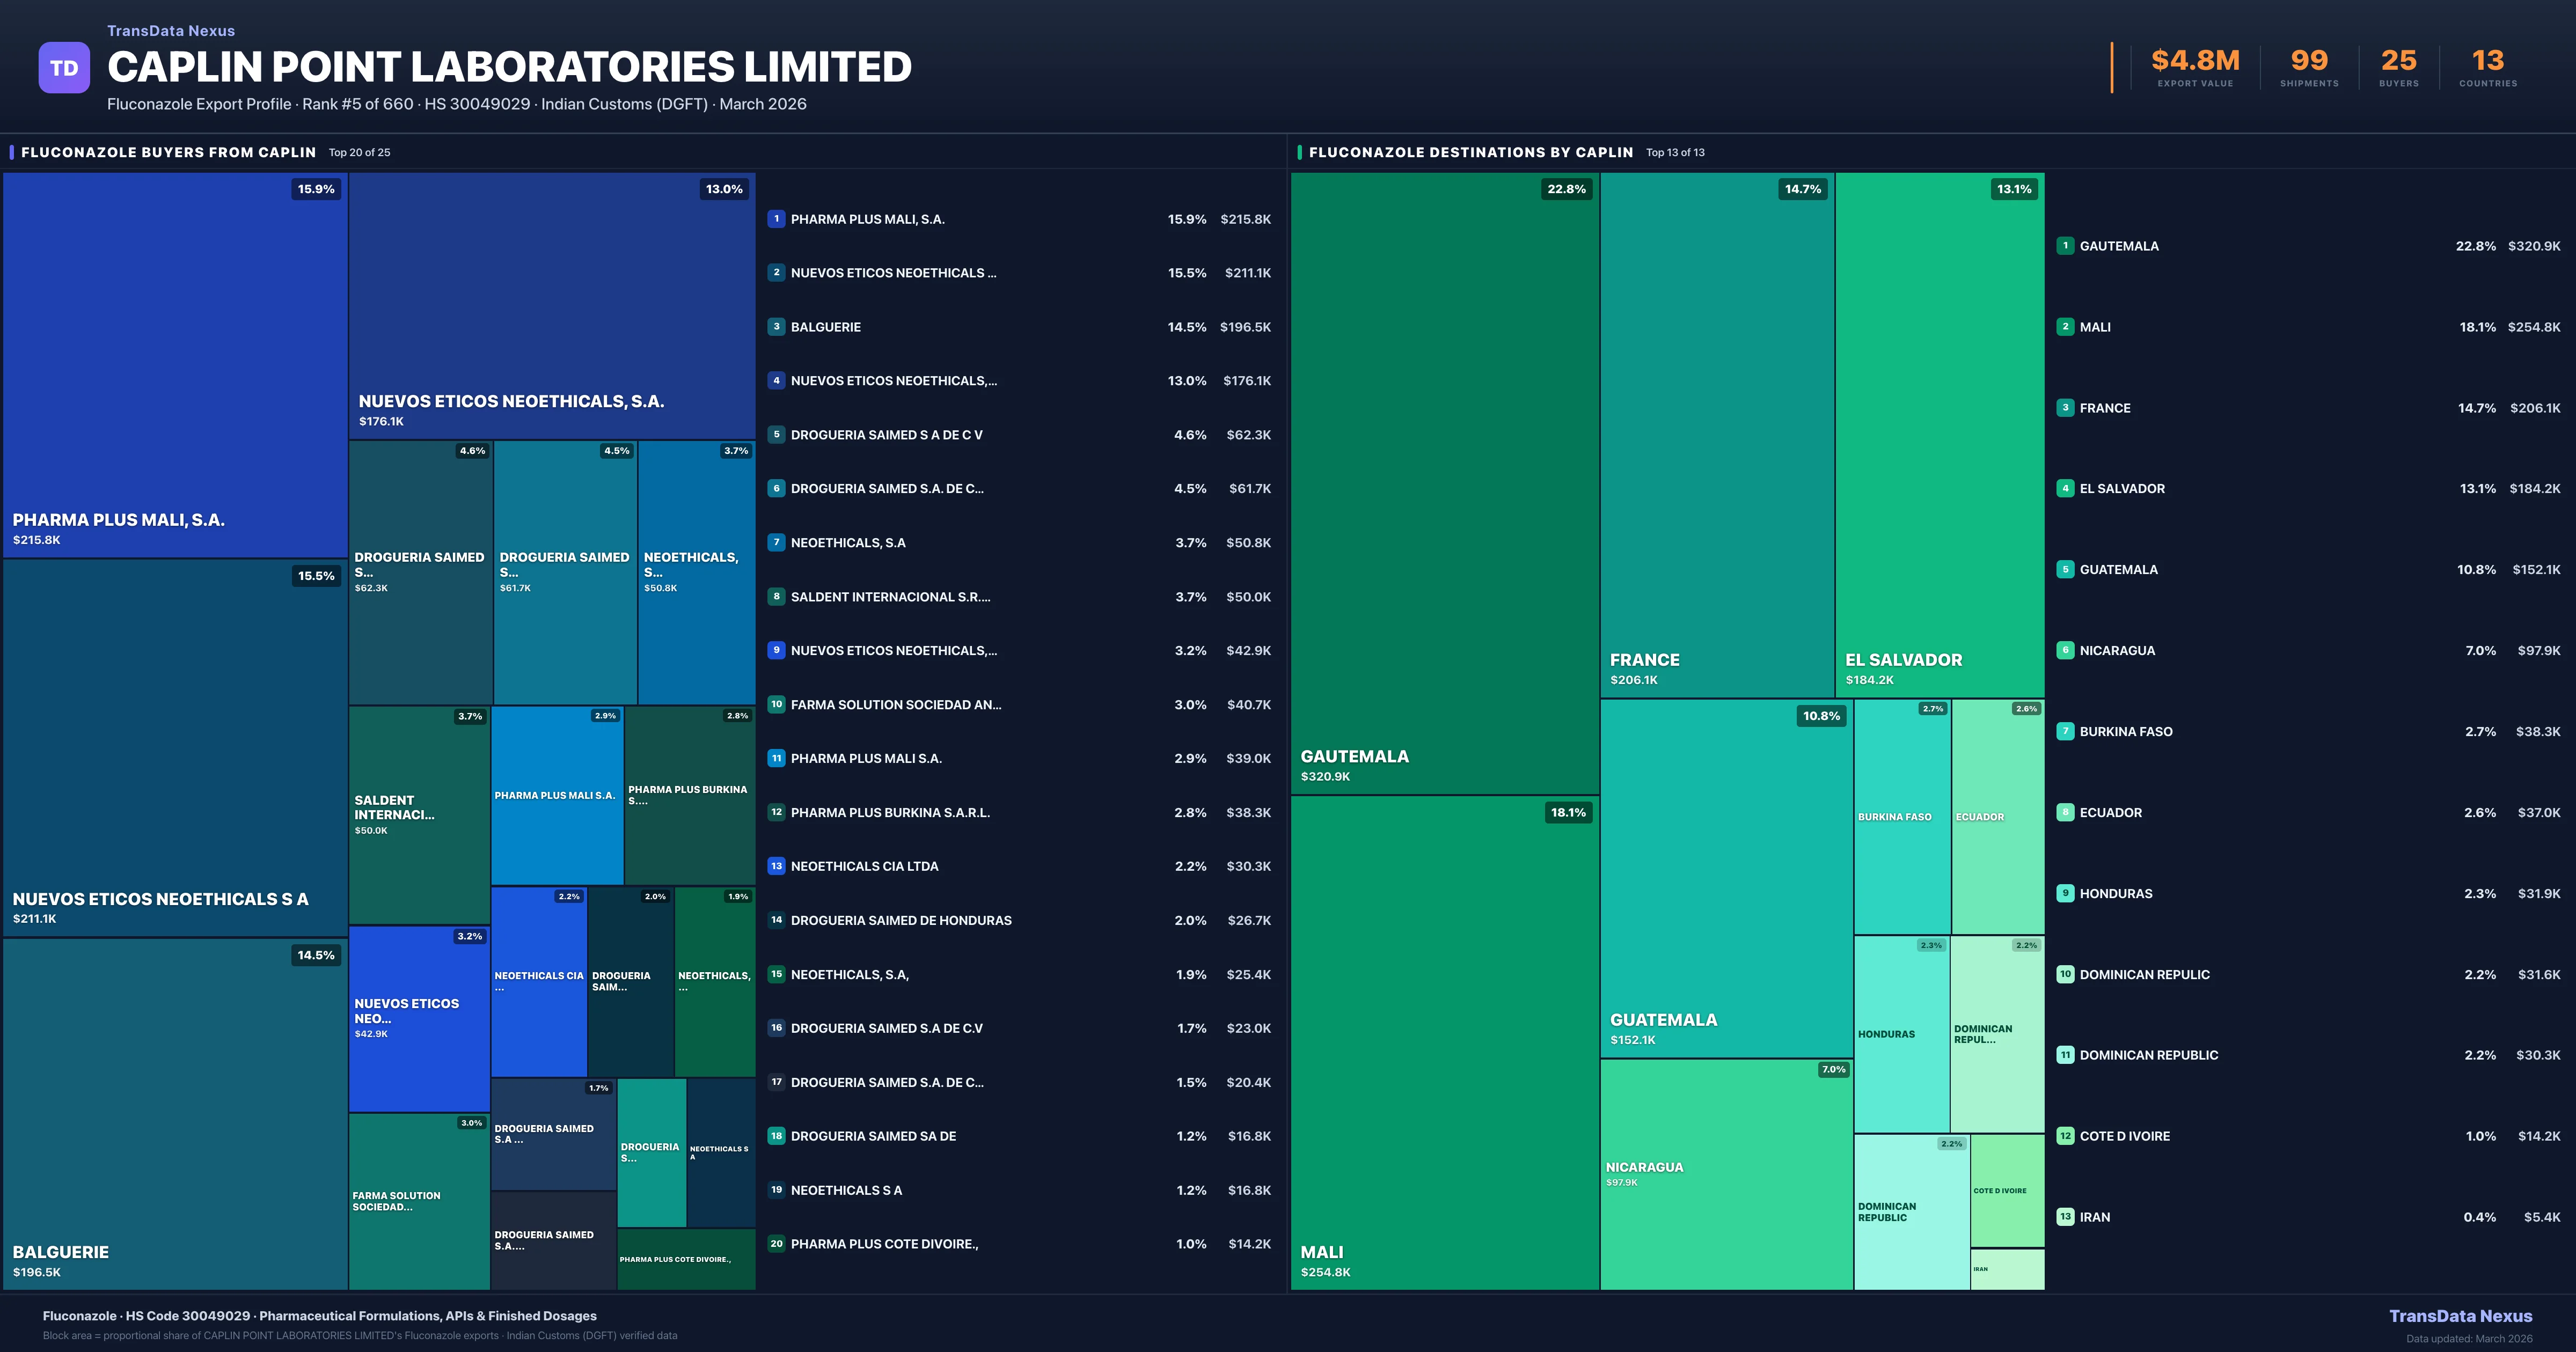This screenshot has width=2576, height=1352.
Task: Click rank badge 20 beside PHARMA PLUS COTE DIVOIRE
Action: [776, 1244]
